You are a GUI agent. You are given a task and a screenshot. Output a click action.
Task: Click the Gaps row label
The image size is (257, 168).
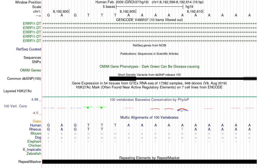coord(37,121)
